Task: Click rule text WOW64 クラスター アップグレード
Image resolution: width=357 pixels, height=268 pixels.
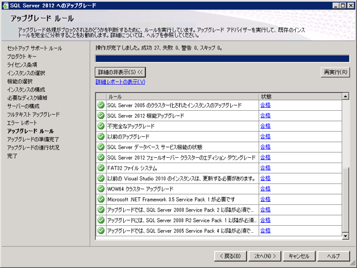Action: click(x=140, y=189)
